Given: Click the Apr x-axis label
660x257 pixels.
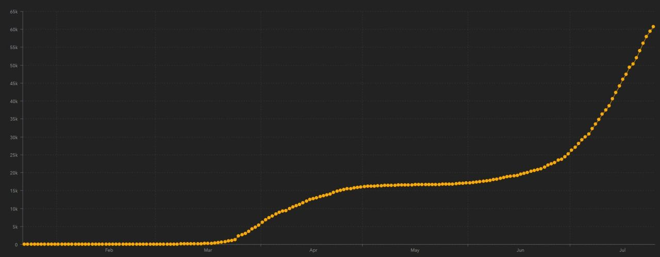Looking at the screenshot, I should pyautogui.click(x=313, y=250).
